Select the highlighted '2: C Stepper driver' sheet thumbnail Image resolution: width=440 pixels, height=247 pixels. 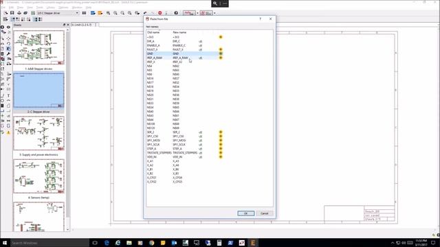pos(39,91)
